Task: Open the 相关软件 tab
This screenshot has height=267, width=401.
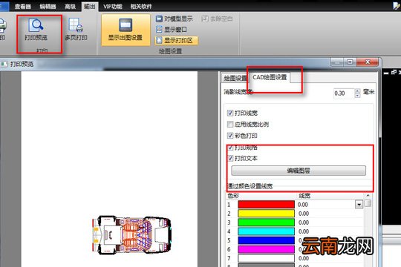Action: 141,6
